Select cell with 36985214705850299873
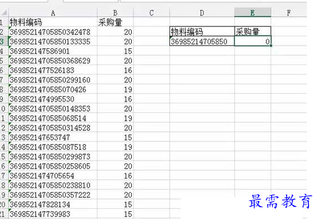 (53, 157)
